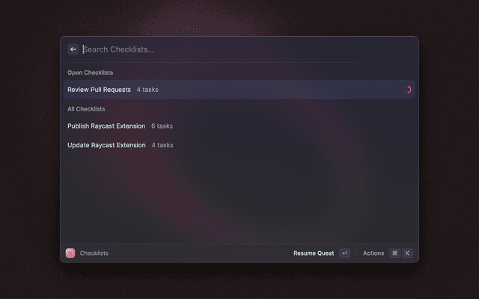Click the 6 tasks count label
Viewport: 479px width, 299px height.
pos(162,126)
